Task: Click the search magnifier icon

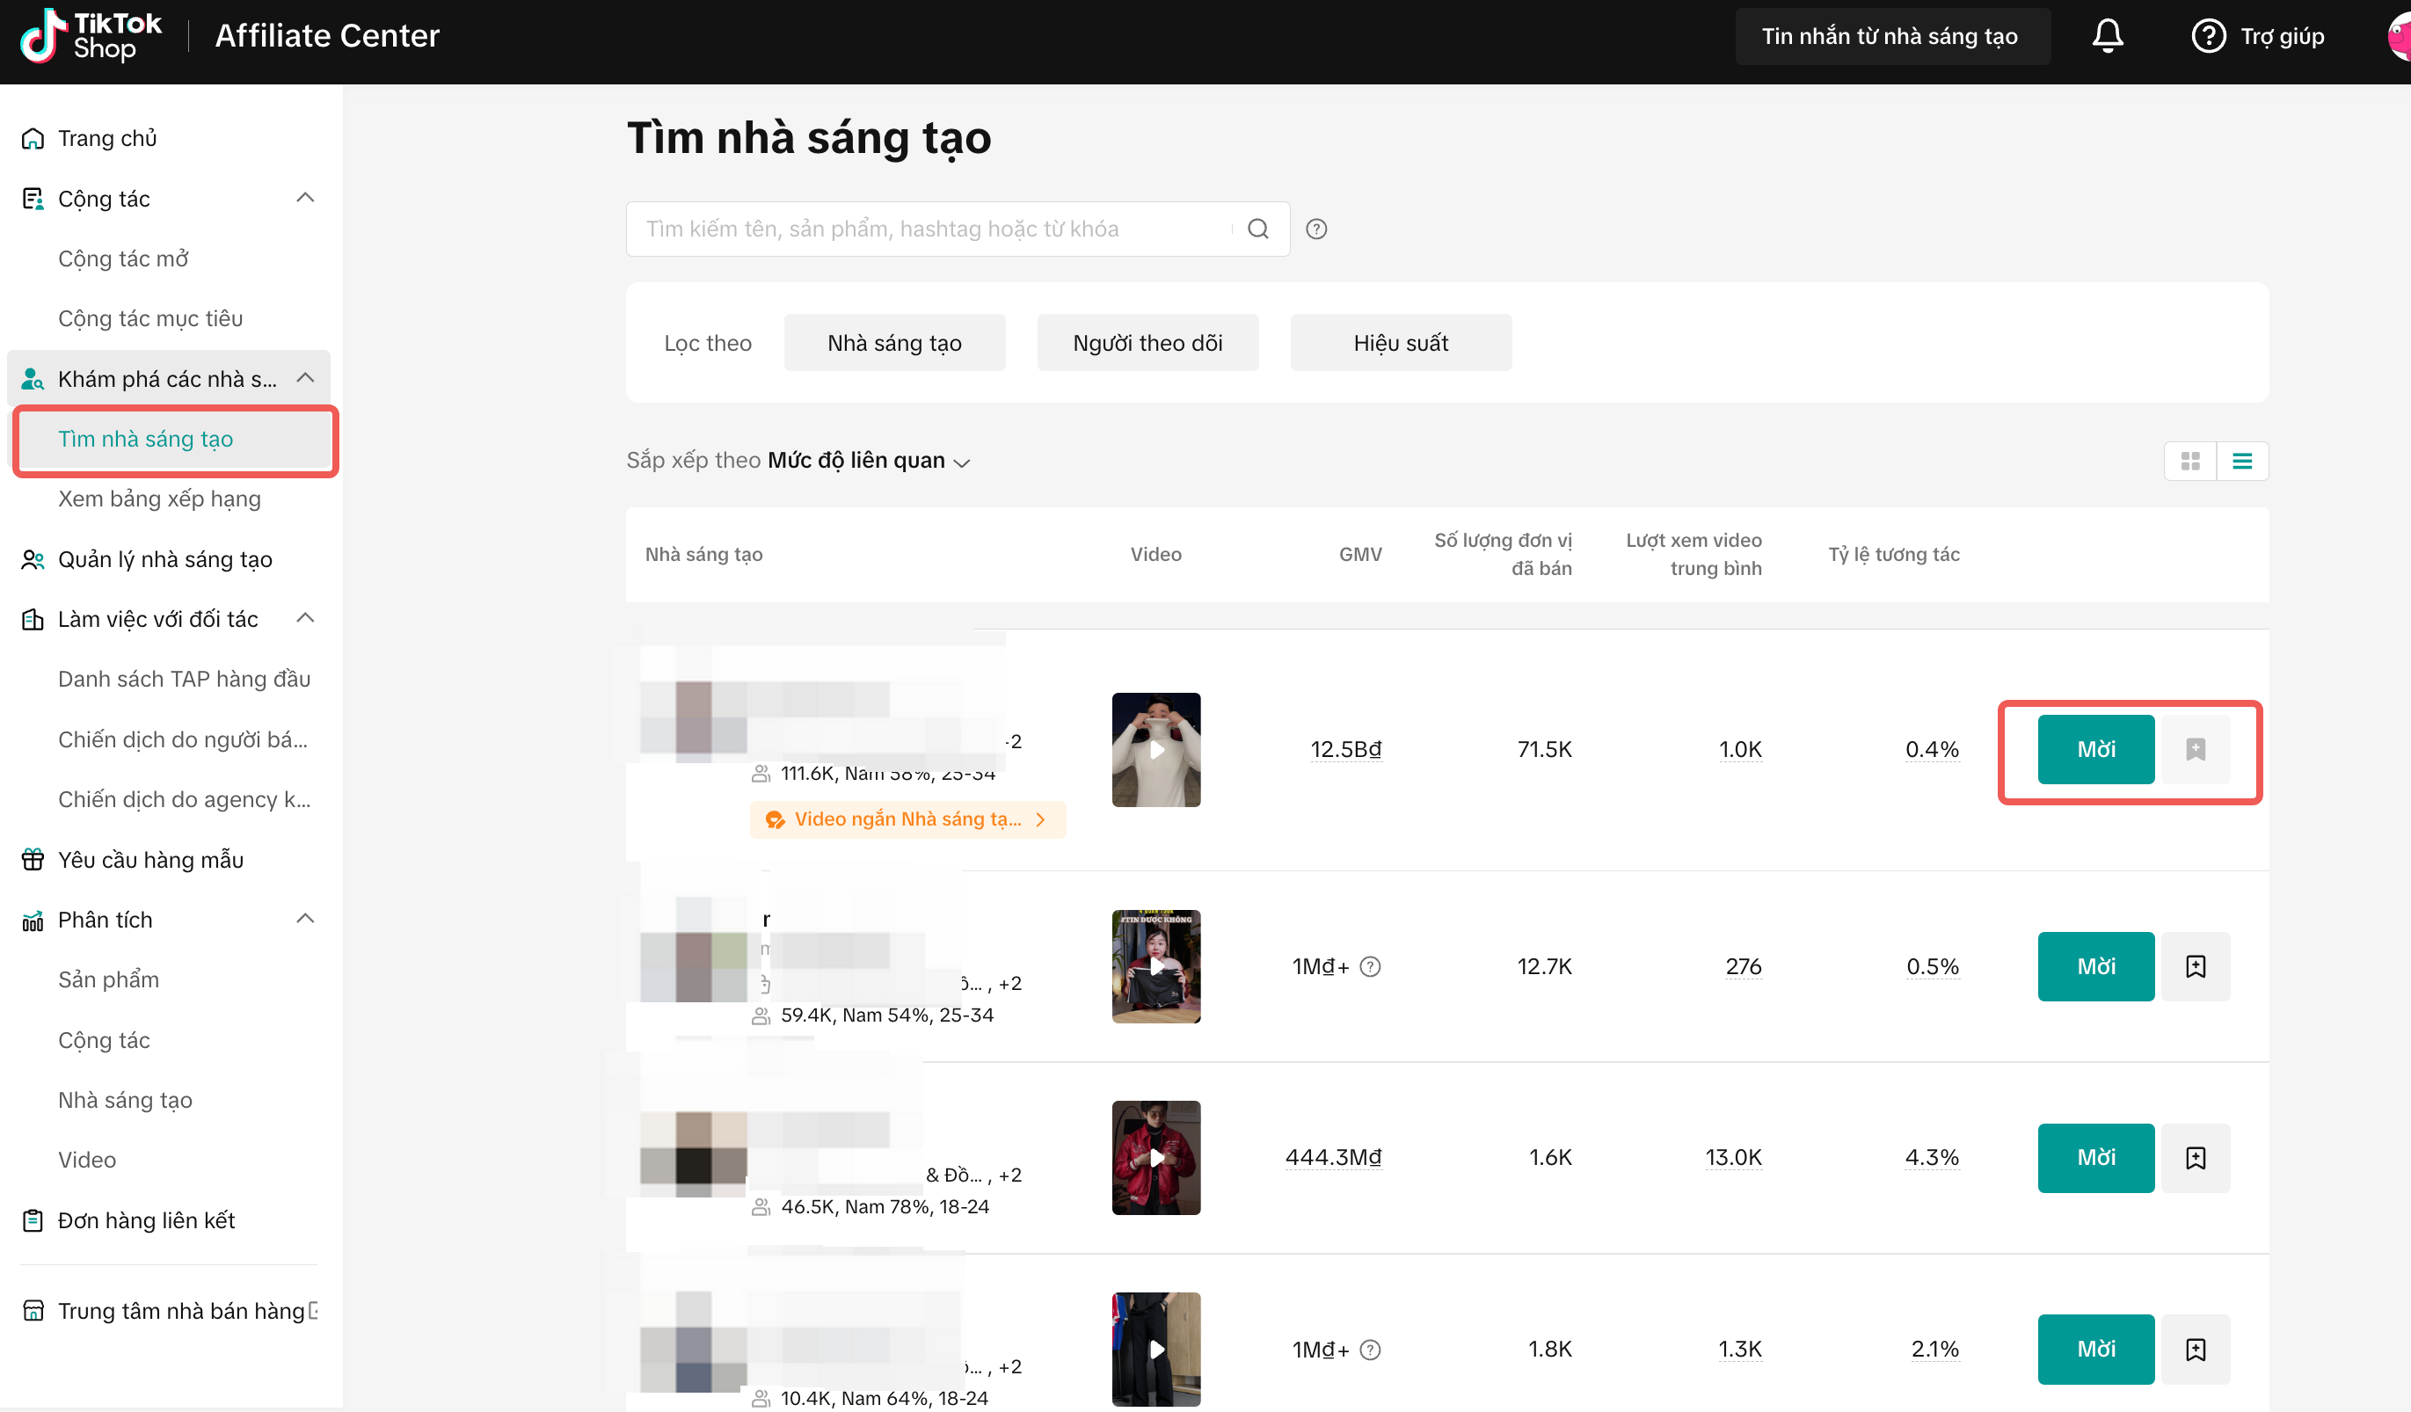Action: tap(1258, 229)
